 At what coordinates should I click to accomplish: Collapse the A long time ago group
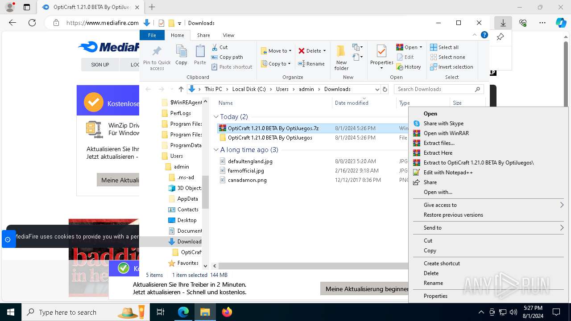(x=216, y=150)
